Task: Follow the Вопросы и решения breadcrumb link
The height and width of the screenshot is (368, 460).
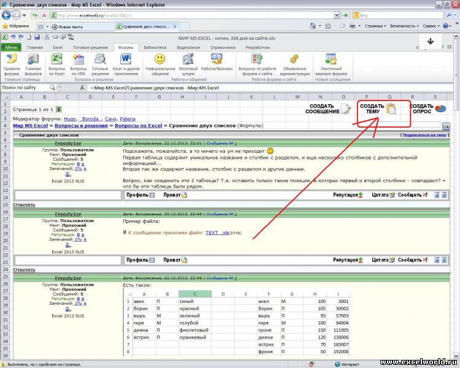Action: (x=81, y=126)
